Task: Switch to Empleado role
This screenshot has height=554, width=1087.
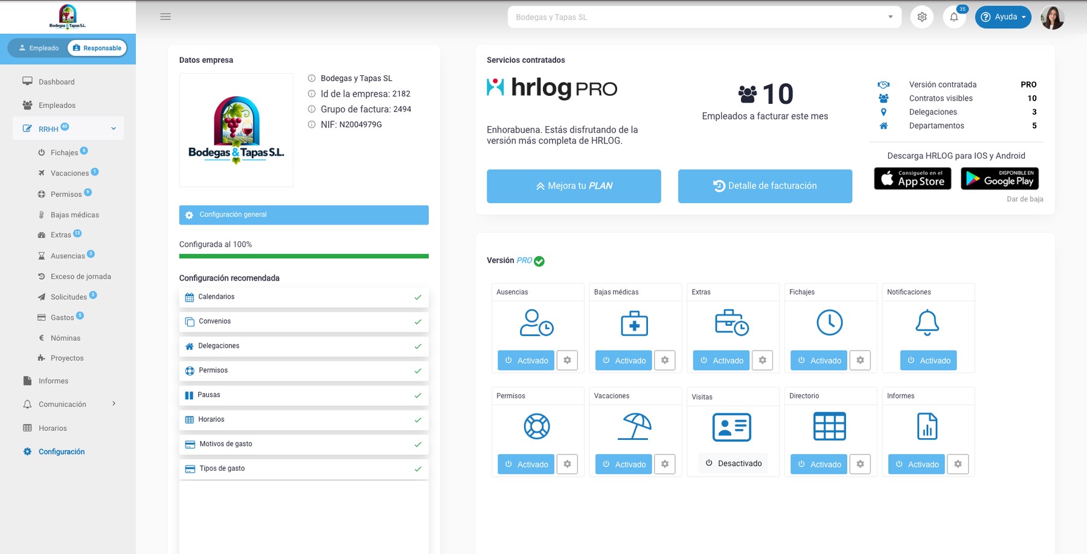Action: 38,48
